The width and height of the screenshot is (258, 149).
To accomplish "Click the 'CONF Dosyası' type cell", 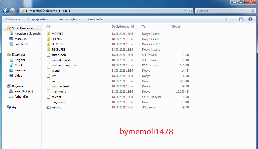I will [x=151, y=97].
